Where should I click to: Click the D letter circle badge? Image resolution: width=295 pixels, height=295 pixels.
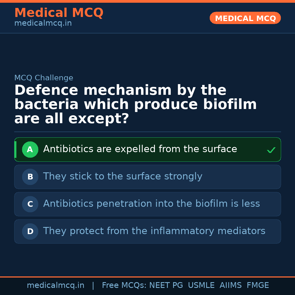30,231
